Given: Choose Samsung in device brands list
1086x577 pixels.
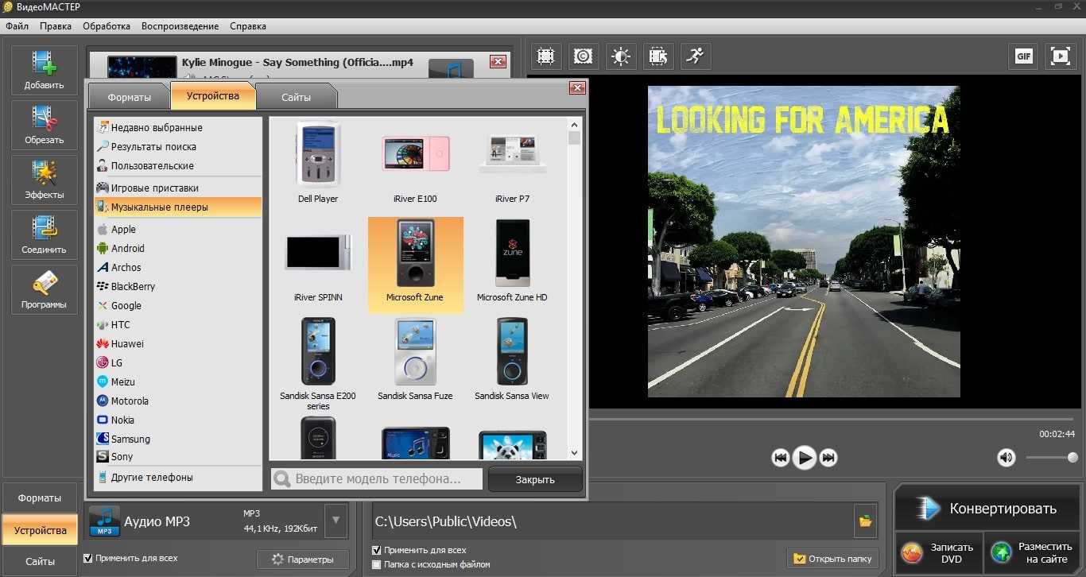Looking at the screenshot, I should click(178, 439).
